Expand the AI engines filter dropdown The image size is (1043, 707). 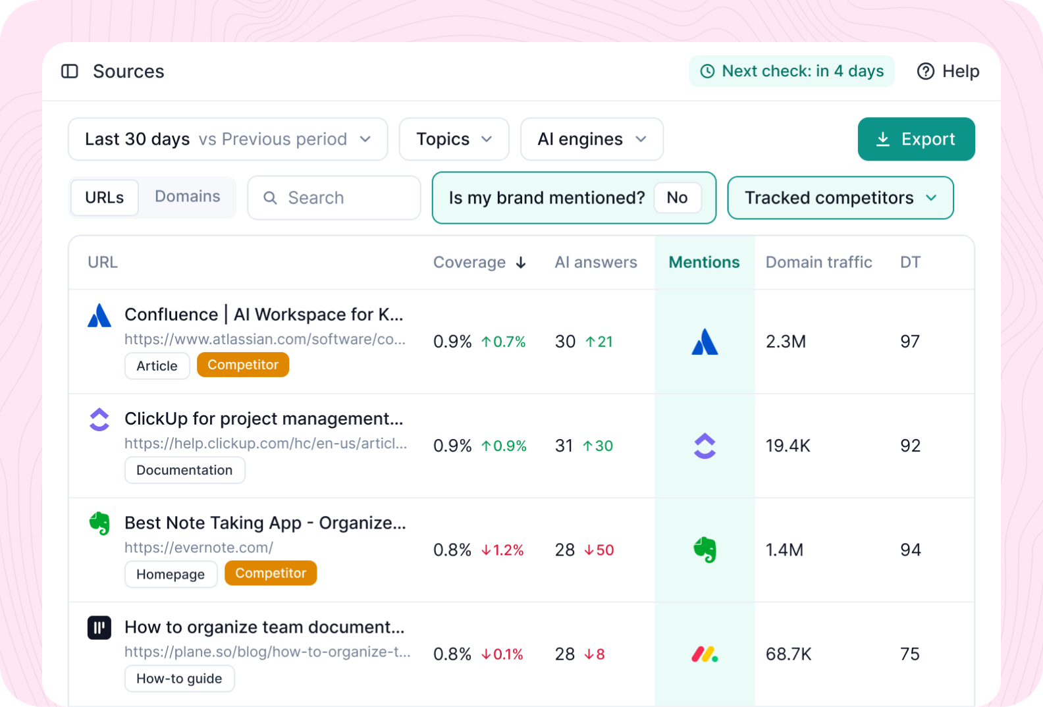pyautogui.click(x=592, y=139)
